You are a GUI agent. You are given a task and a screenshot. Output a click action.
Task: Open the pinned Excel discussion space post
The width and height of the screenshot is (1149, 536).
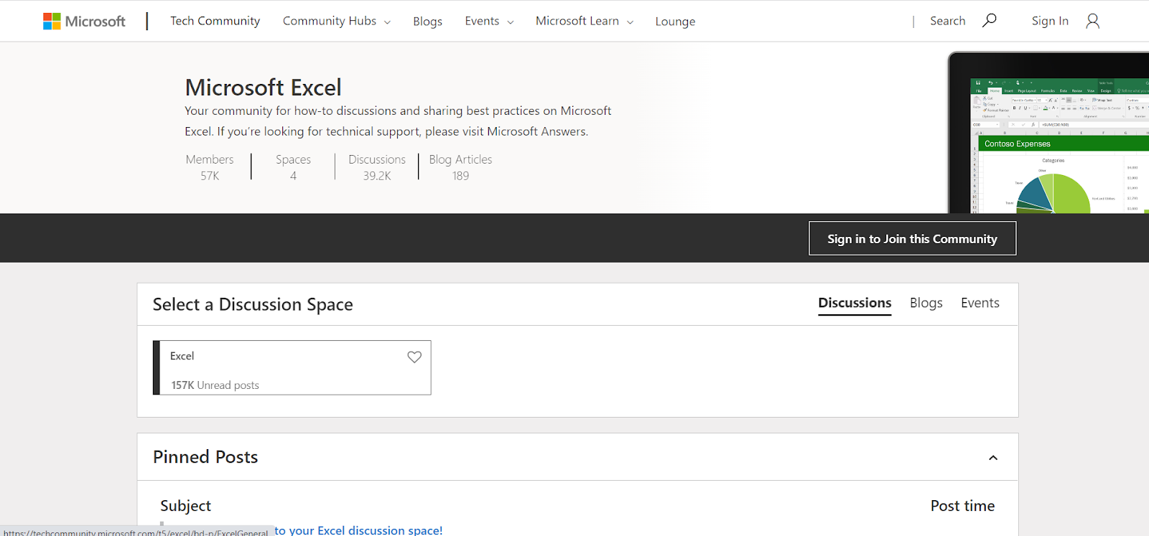358,530
